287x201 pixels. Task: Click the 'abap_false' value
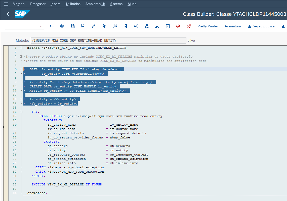tap(120, 137)
